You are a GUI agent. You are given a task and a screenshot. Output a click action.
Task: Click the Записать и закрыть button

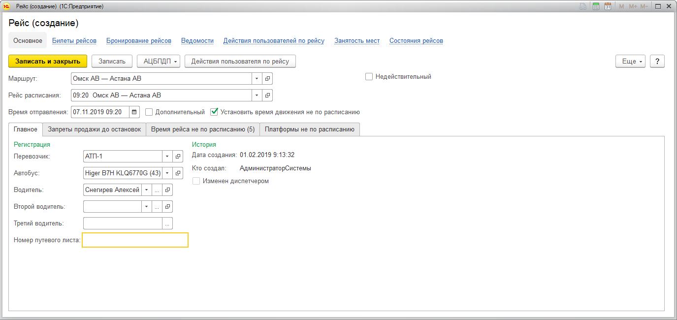[x=48, y=61]
